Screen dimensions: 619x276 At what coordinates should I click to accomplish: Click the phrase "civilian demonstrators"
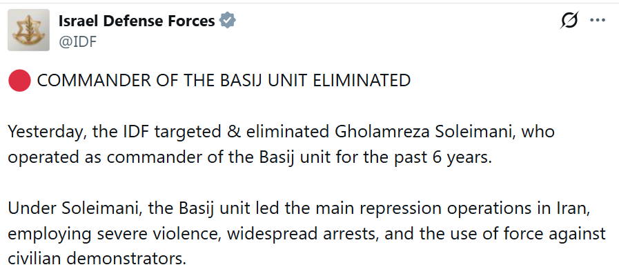click(99, 259)
